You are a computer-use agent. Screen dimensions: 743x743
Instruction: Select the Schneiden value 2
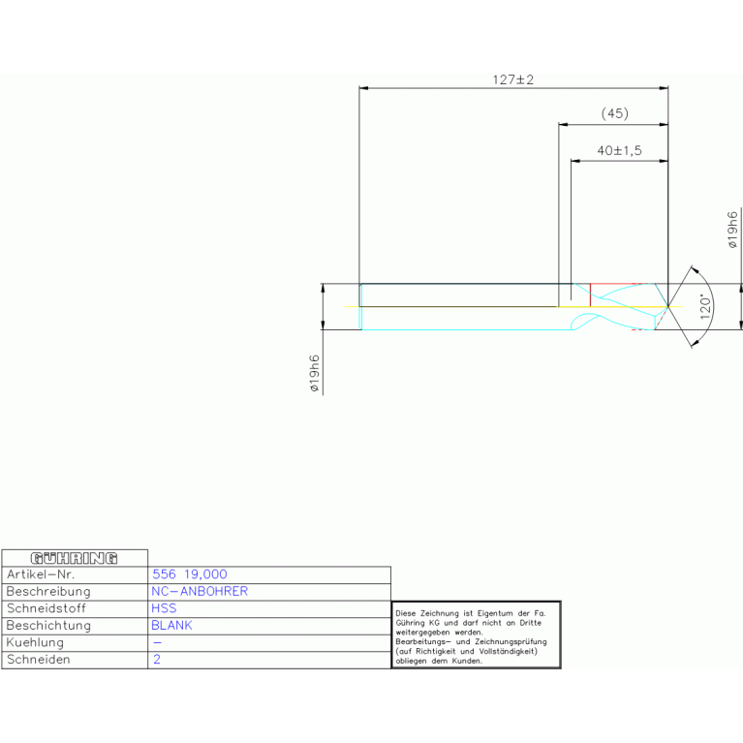tap(157, 660)
